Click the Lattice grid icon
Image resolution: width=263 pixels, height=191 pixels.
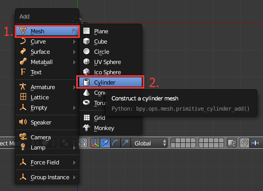pos(23,97)
